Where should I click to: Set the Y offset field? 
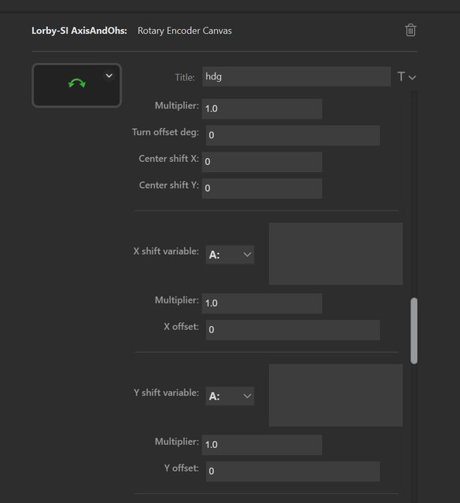click(293, 472)
